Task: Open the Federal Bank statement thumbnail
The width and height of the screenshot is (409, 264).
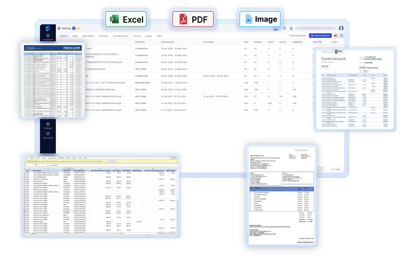Action: coord(53,80)
